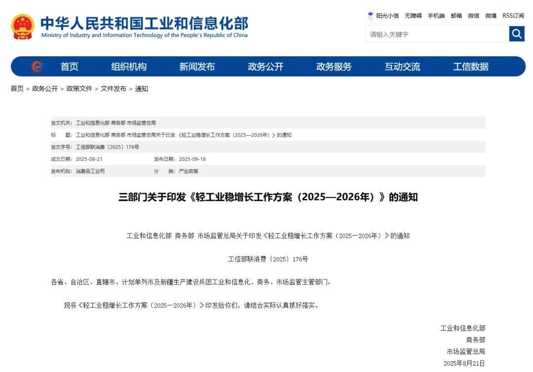This screenshot has height=372, width=533.
Task: Open 文件发布 breadcrumb link
Action: coord(114,89)
